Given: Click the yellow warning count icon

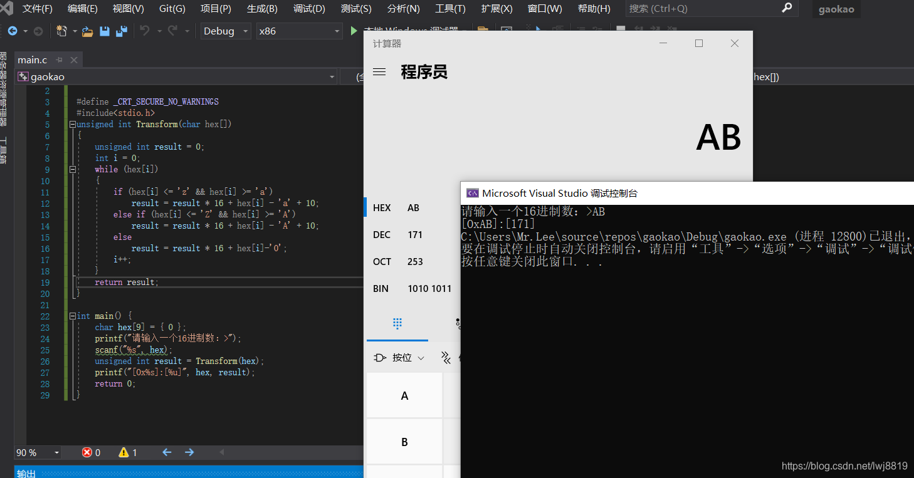Looking at the screenshot, I should tap(123, 452).
